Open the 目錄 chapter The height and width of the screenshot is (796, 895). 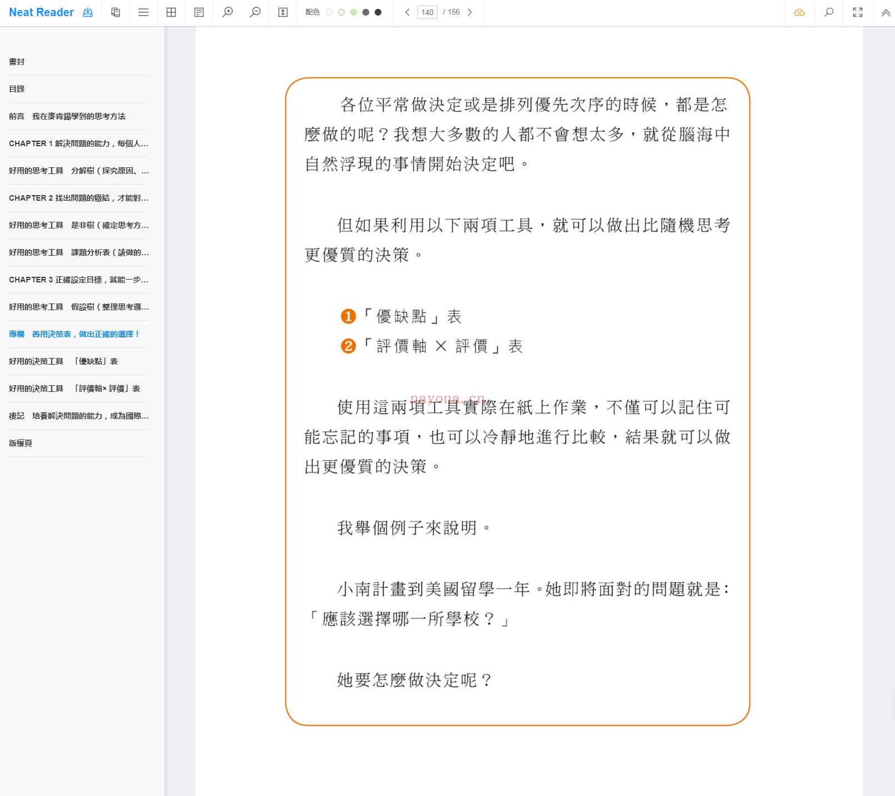coord(79,89)
